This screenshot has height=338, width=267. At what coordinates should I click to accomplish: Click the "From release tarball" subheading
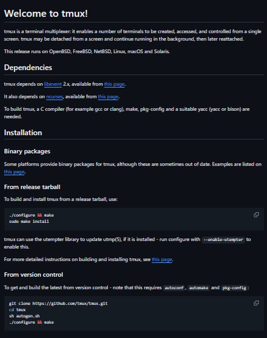(32, 187)
